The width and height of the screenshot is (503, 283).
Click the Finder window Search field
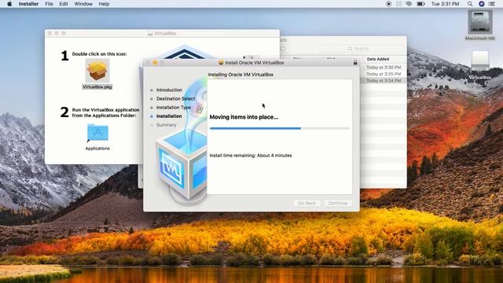(x=362, y=49)
